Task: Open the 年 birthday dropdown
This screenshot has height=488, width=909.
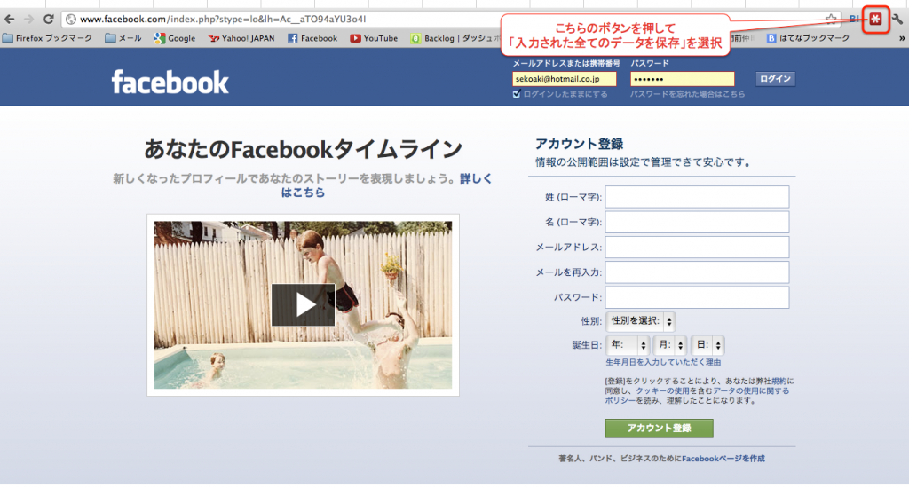Action: 628,345
